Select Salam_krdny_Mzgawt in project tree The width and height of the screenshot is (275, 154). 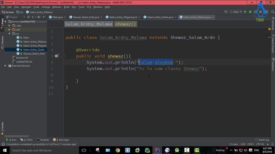coord(34,46)
